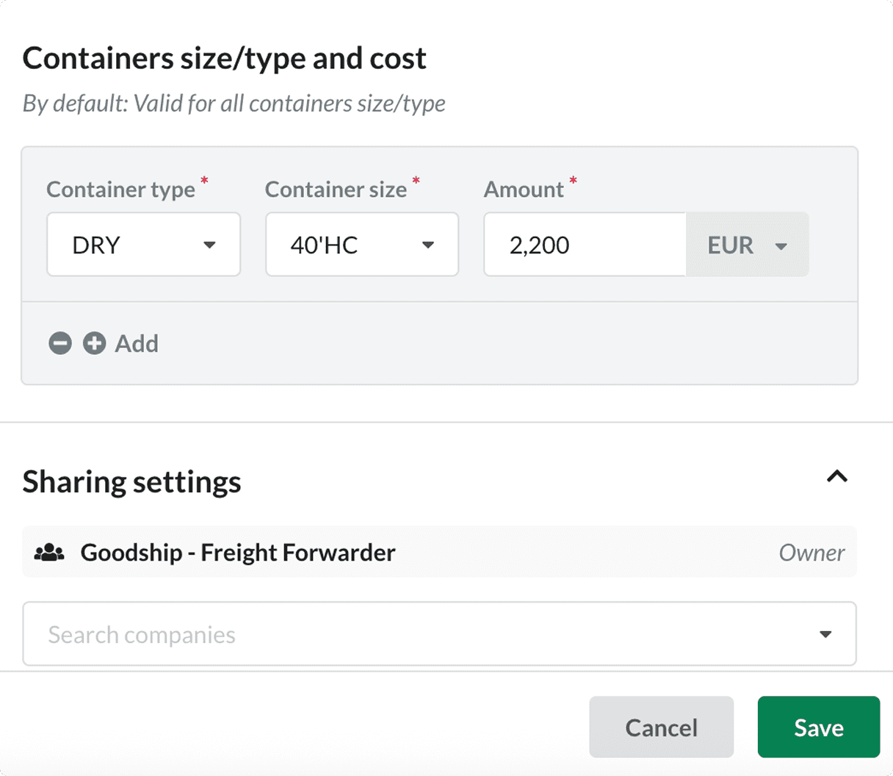The height and width of the screenshot is (776, 893).
Task: Click the Sharing settings heading
Action: (132, 481)
